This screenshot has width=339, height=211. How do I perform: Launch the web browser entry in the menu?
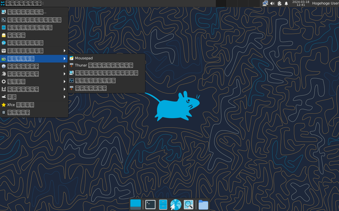pyautogui.click(x=34, y=43)
